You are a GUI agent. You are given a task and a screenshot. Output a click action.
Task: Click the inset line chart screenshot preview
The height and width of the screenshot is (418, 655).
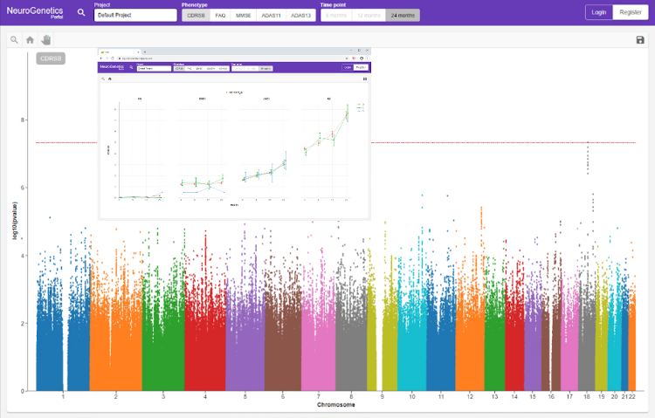coord(234,134)
